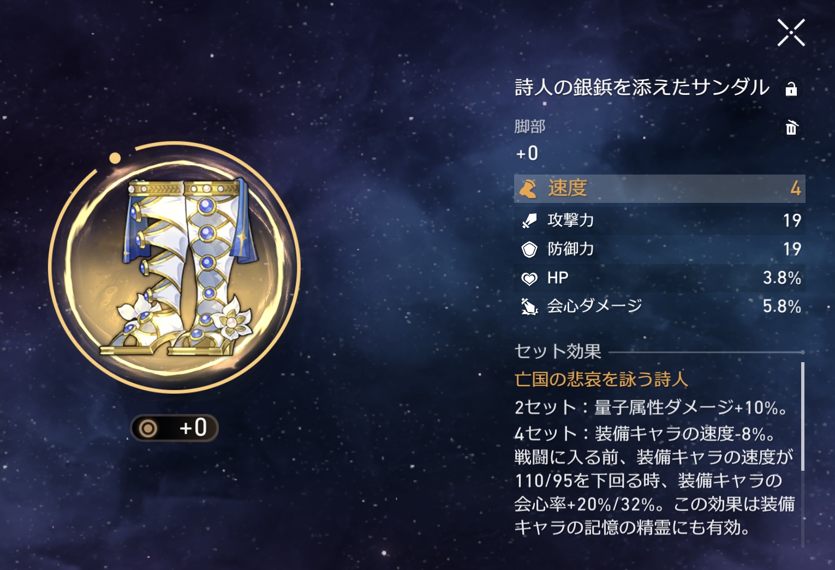Viewport: 835px width, 570px height.
Task: Click the set description scrollbar
Action: pyautogui.click(x=802, y=417)
